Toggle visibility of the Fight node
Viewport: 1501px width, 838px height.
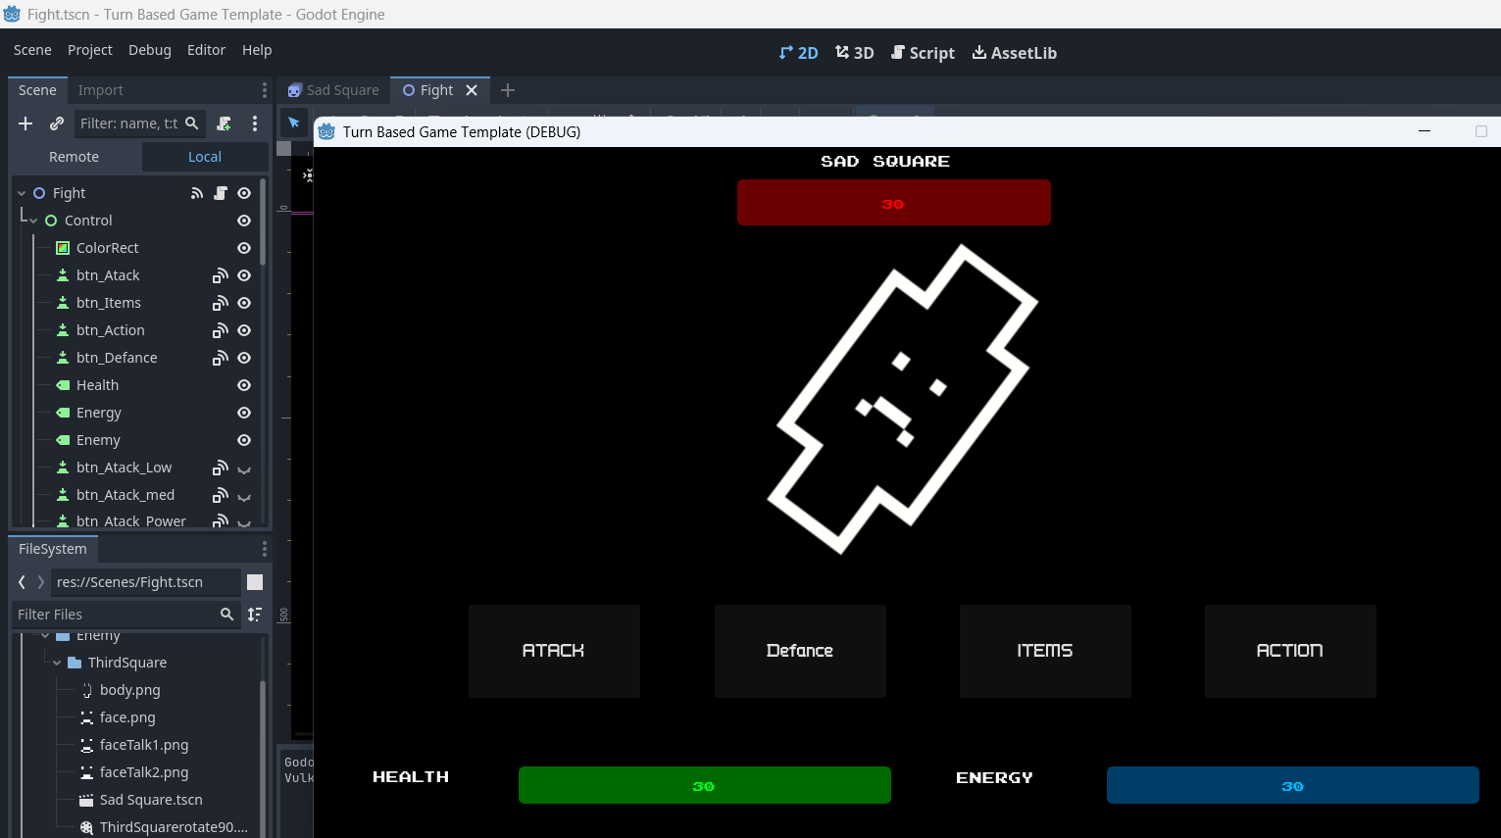click(x=244, y=193)
